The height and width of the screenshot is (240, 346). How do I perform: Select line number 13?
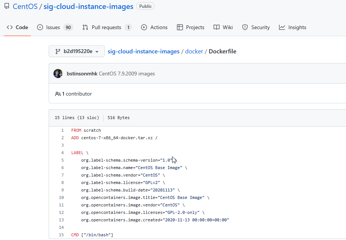tap(61, 220)
